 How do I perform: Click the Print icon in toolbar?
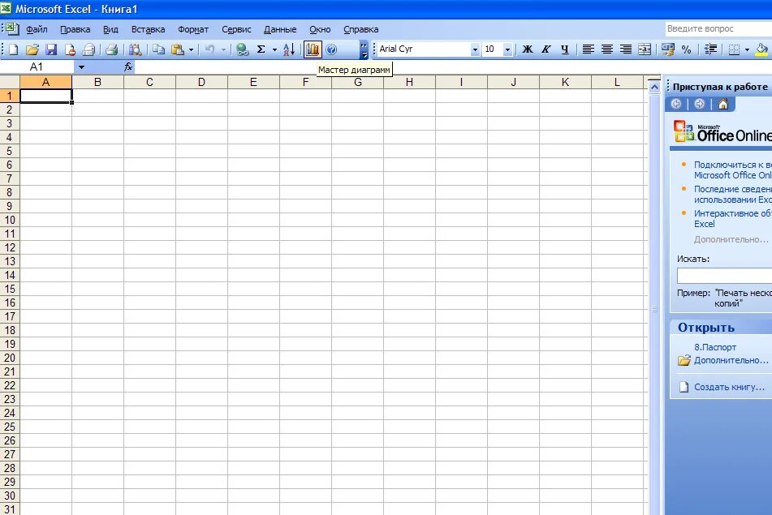pyautogui.click(x=112, y=49)
